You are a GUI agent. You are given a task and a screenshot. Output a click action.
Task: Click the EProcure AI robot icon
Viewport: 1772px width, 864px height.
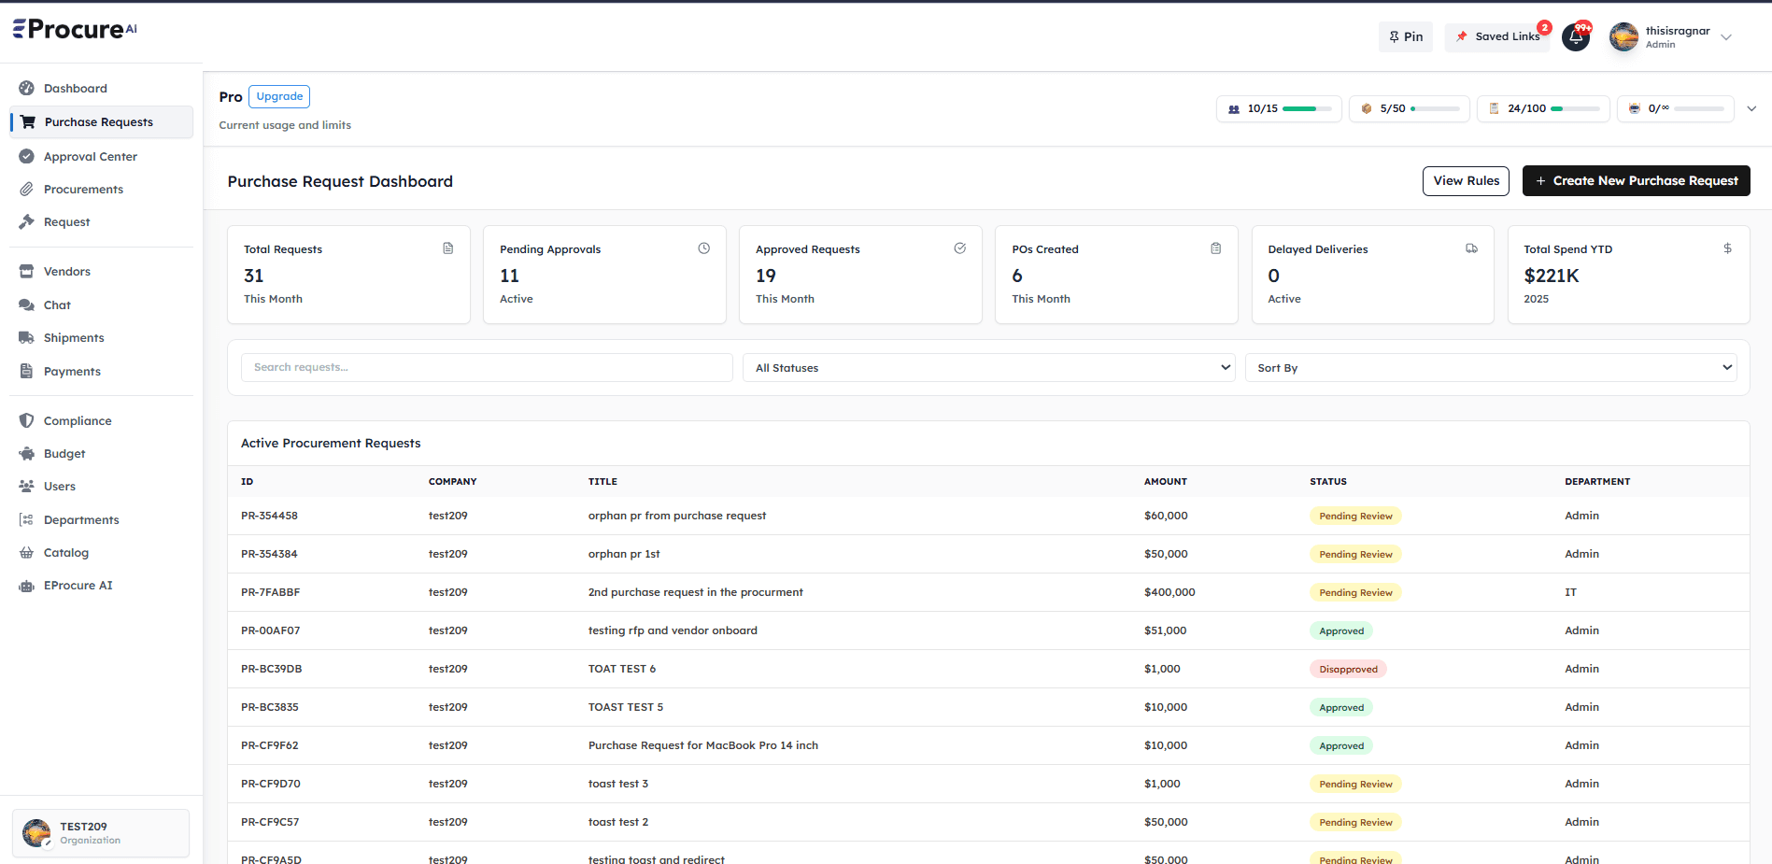point(27,585)
